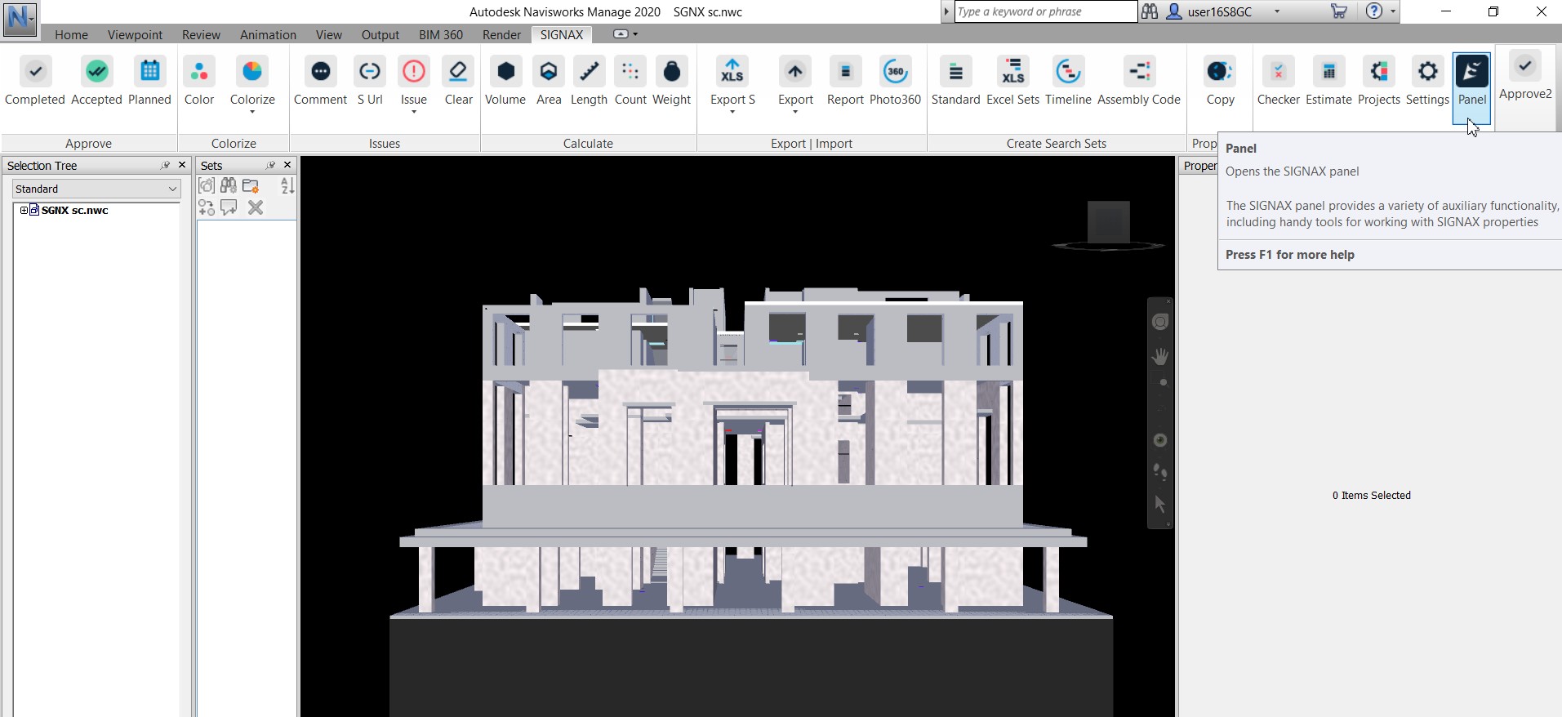
Task: Click the binoculars search icon
Action: point(1150,11)
